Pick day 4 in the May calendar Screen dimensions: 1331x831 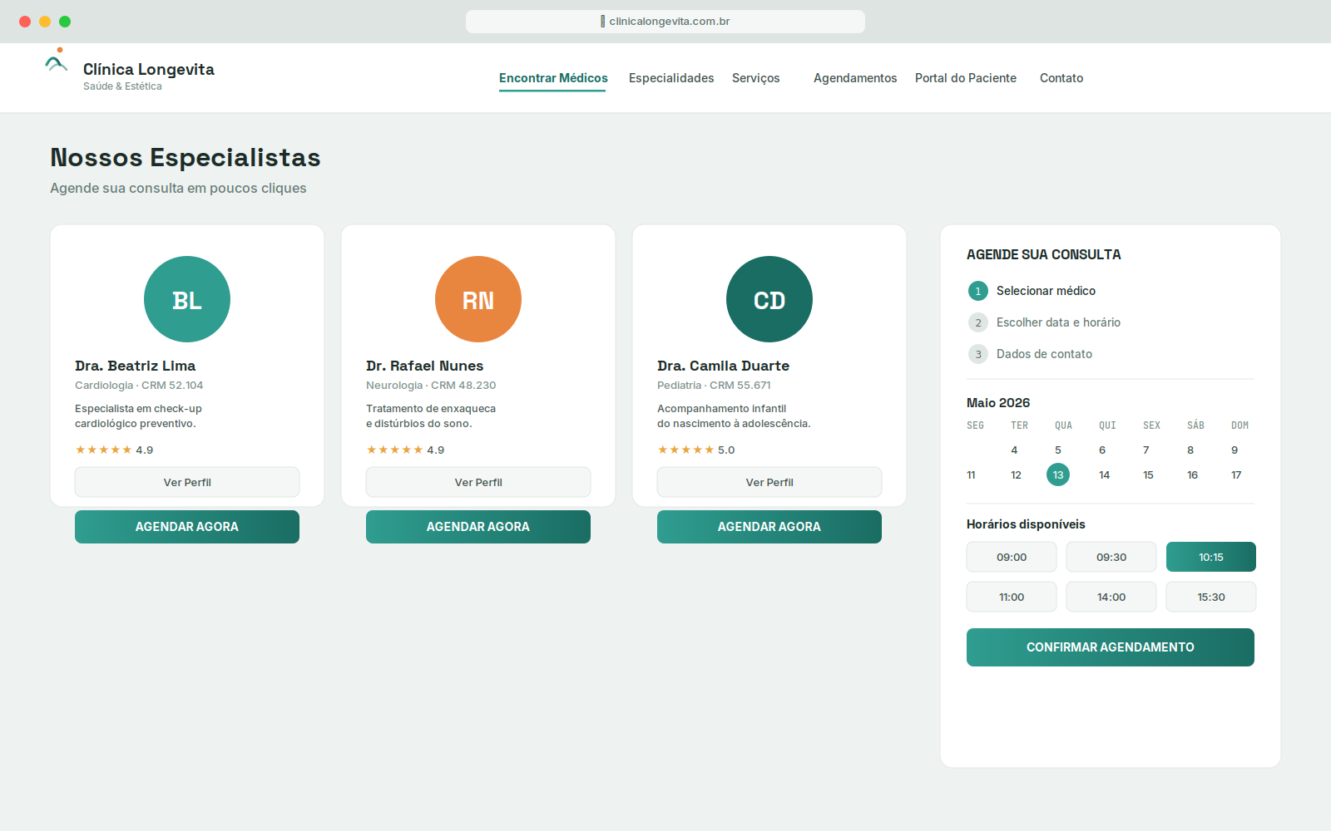click(x=1014, y=450)
